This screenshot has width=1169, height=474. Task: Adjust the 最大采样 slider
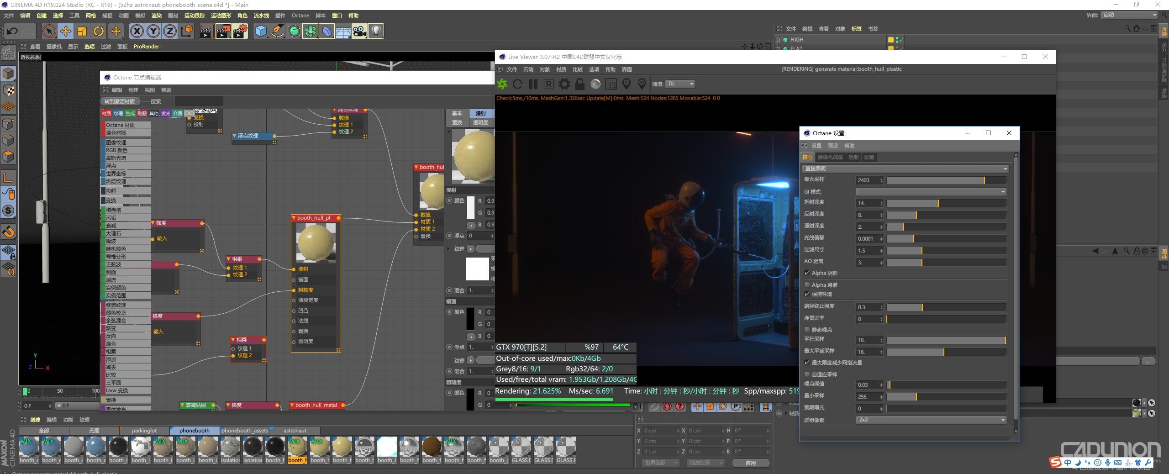point(946,180)
